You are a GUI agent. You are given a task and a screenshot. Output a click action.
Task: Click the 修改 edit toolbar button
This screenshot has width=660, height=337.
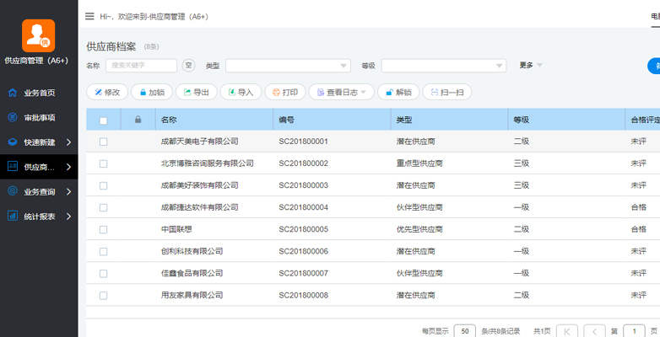106,93
